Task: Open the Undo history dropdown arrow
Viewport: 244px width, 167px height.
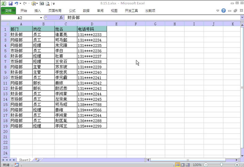Action: coord(20,3)
